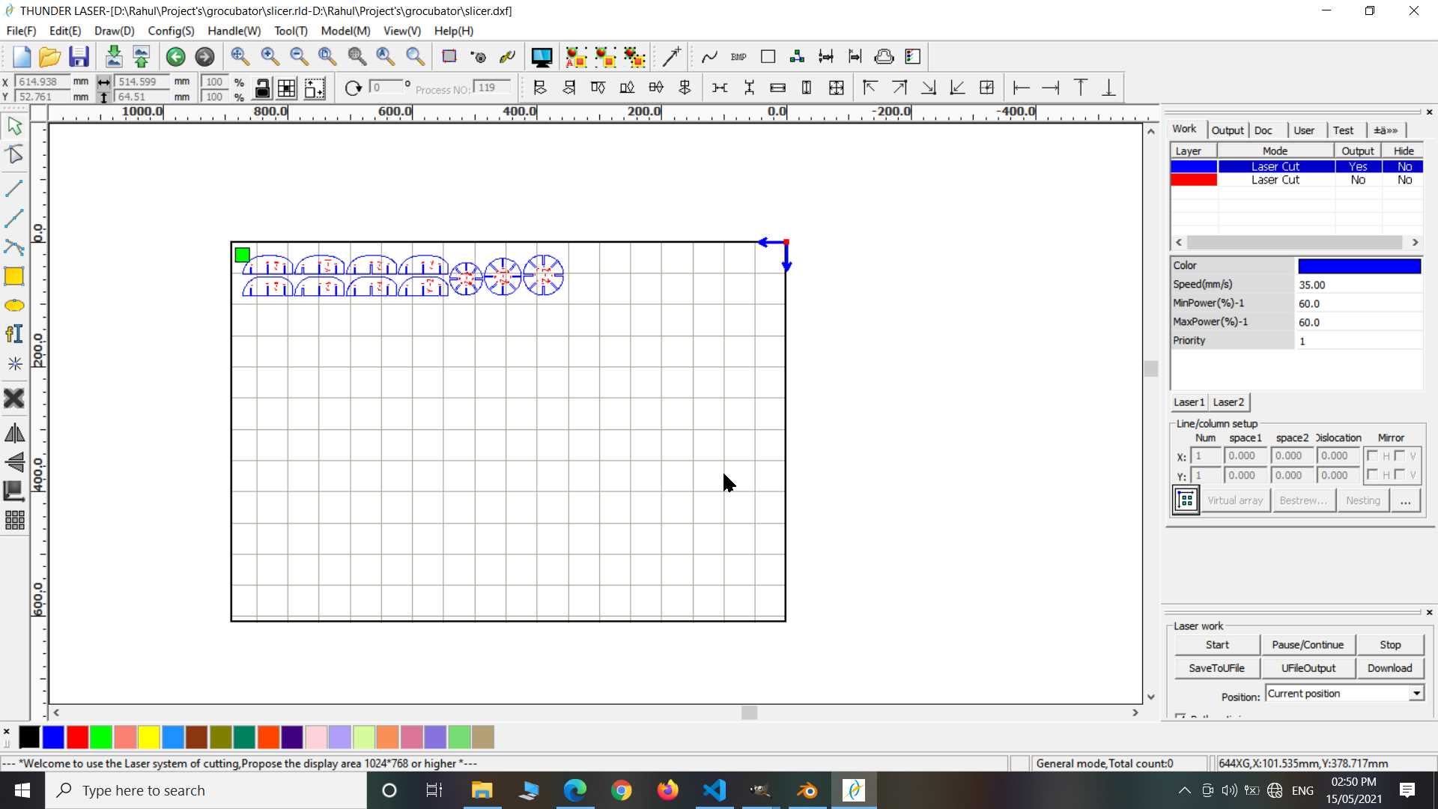Open a file using the folder icon
Screen dimensions: 1438x809
[49, 57]
